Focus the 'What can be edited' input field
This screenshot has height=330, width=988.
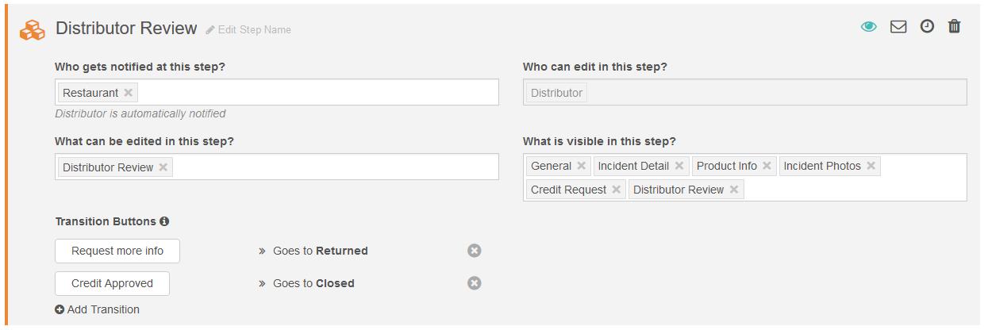pyautogui.click(x=277, y=167)
